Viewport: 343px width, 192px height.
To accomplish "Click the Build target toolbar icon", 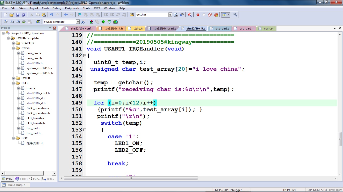I will [12, 22].
